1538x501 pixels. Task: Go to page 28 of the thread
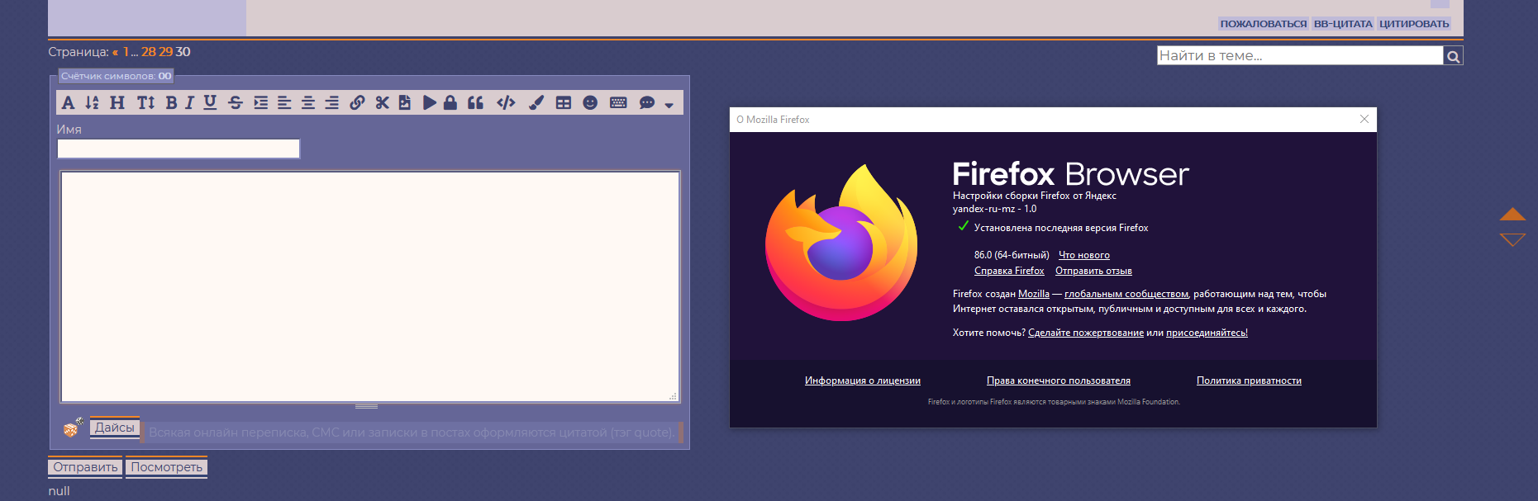(149, 52)
